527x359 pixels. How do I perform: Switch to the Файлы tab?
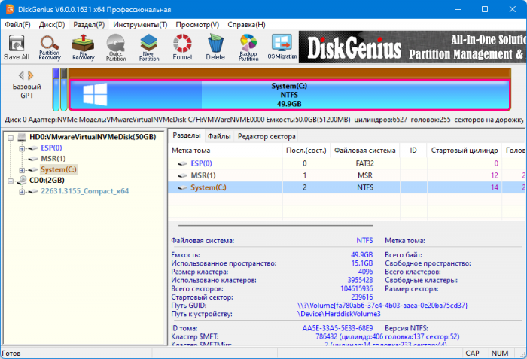pyautogui.click(x=219, y=136)
